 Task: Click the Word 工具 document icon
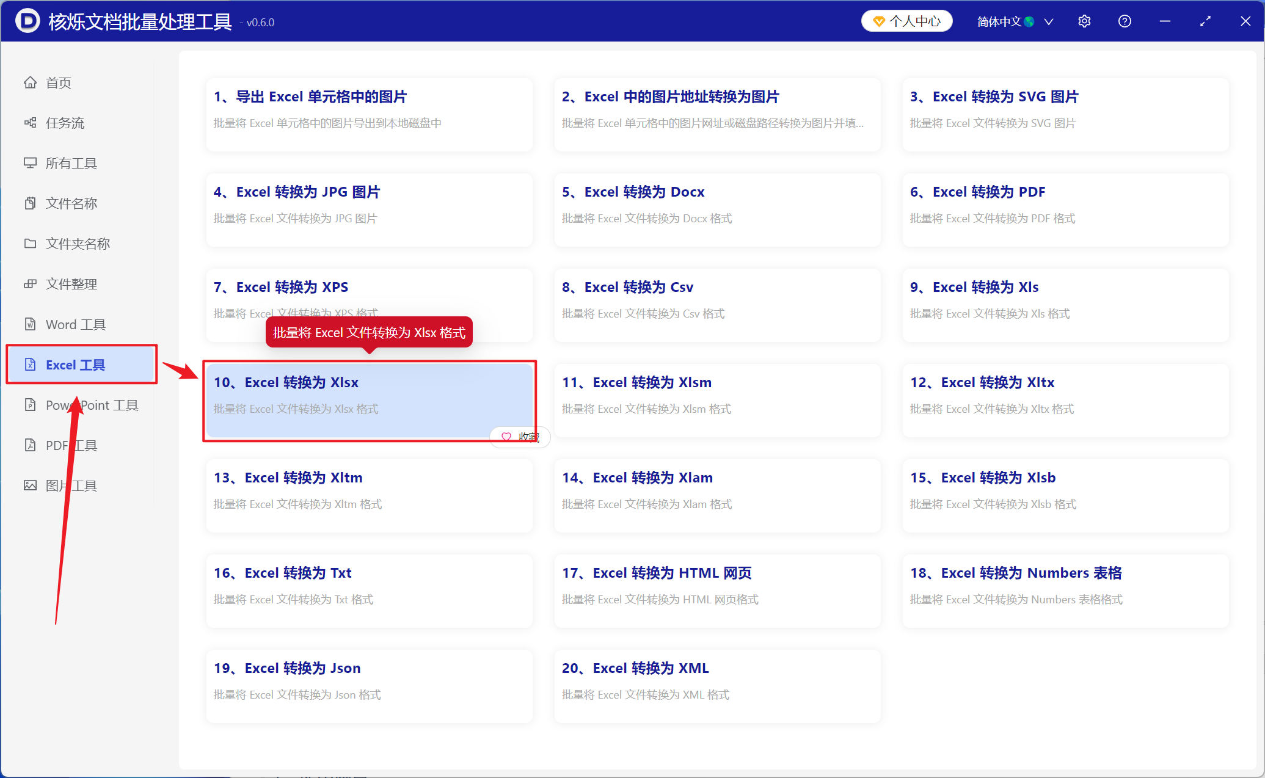(x=30, y=324)
